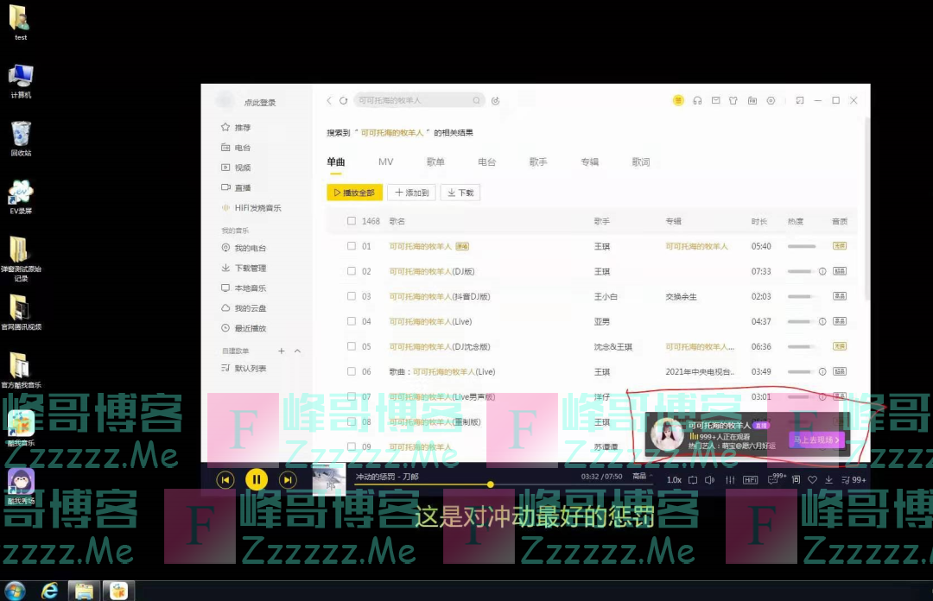Open 我的电台 in the sidebar
The height and width of the screenshot is (601, 933).
coord(244,248)
